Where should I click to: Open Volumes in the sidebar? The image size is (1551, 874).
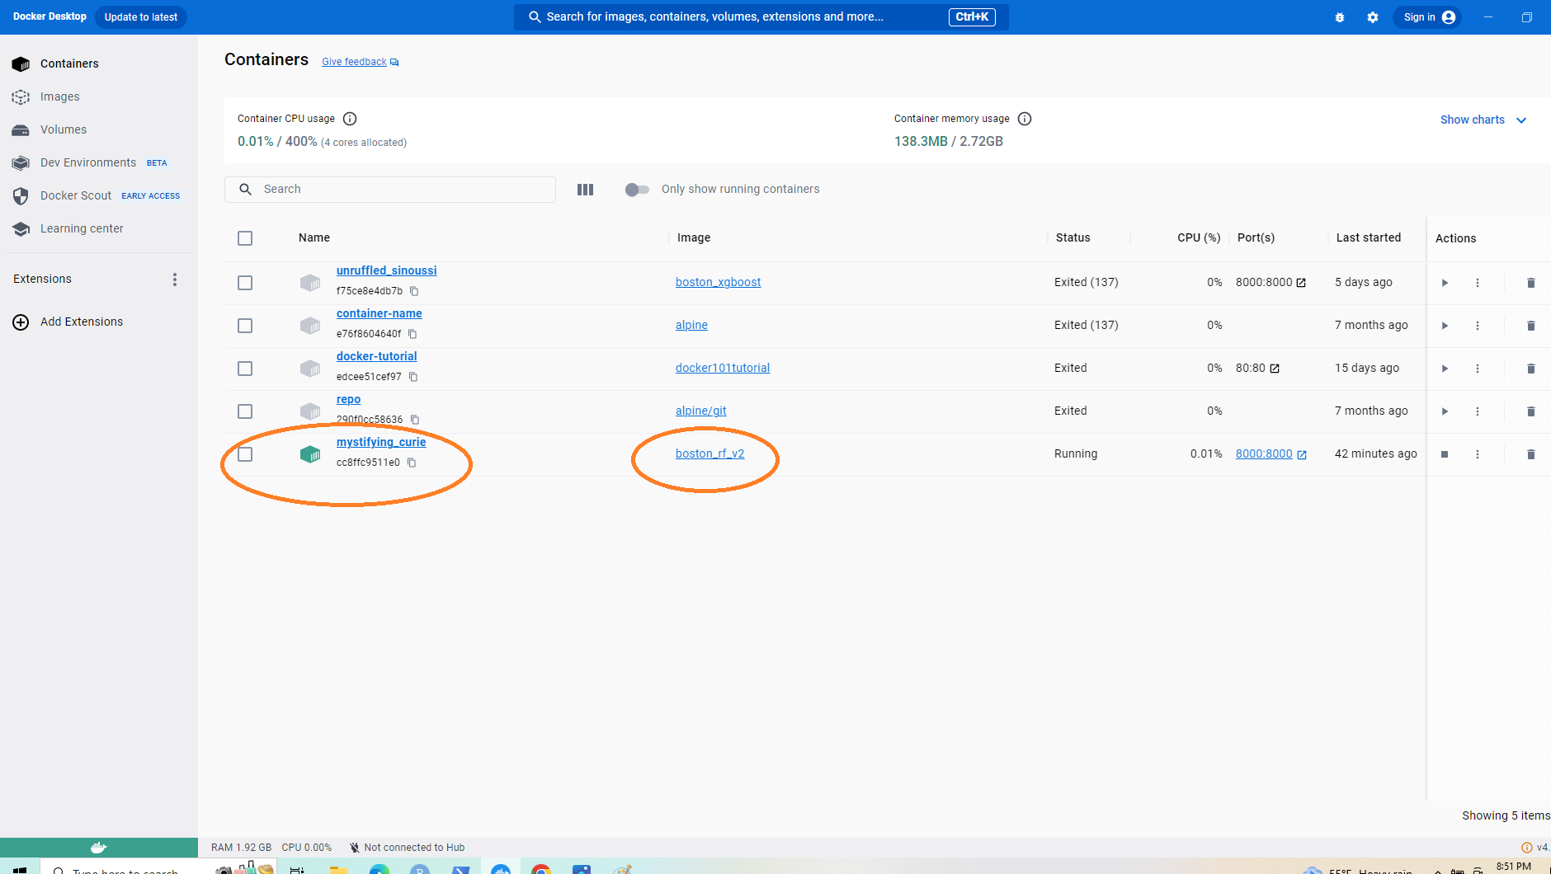click(x=64, y=129)
